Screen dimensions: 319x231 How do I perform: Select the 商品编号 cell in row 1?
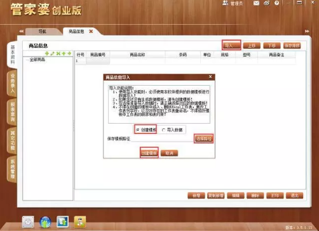coord(98,61)
